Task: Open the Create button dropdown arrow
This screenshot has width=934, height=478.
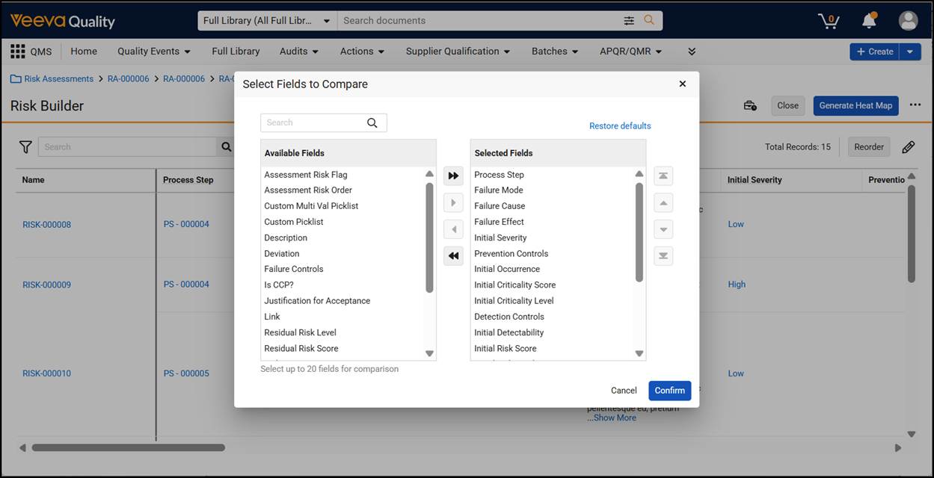Action: tap(909, 52)
